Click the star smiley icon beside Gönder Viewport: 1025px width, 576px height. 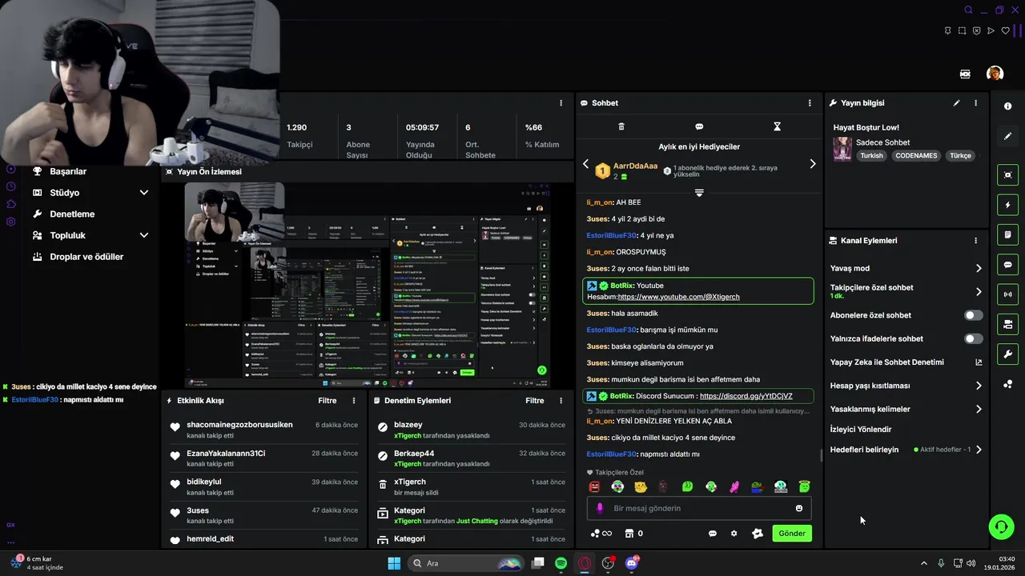757,534
